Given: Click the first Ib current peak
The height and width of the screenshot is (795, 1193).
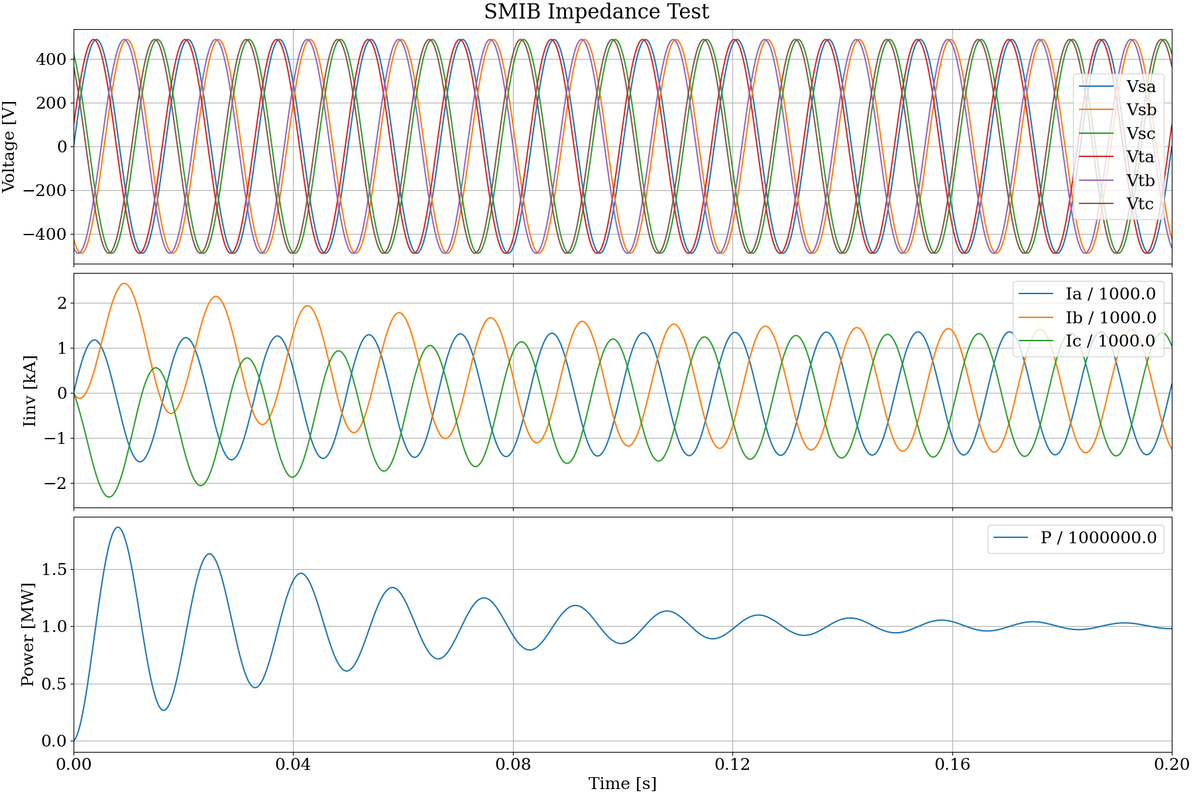Looking at the screenshot, I should pos(124,284).
